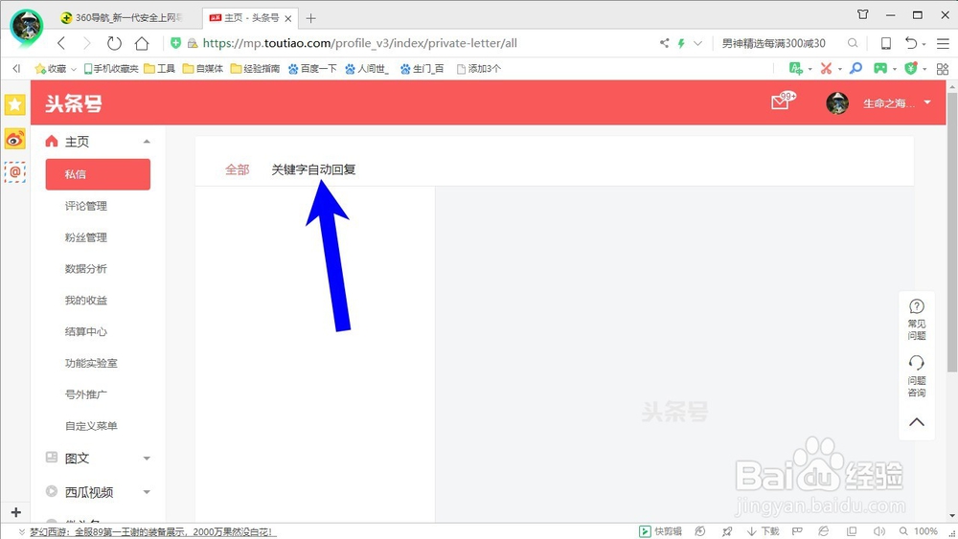Open 数据分析 in the sidebar
This screenshot has width=958, height=539.
tap(86, 269)
